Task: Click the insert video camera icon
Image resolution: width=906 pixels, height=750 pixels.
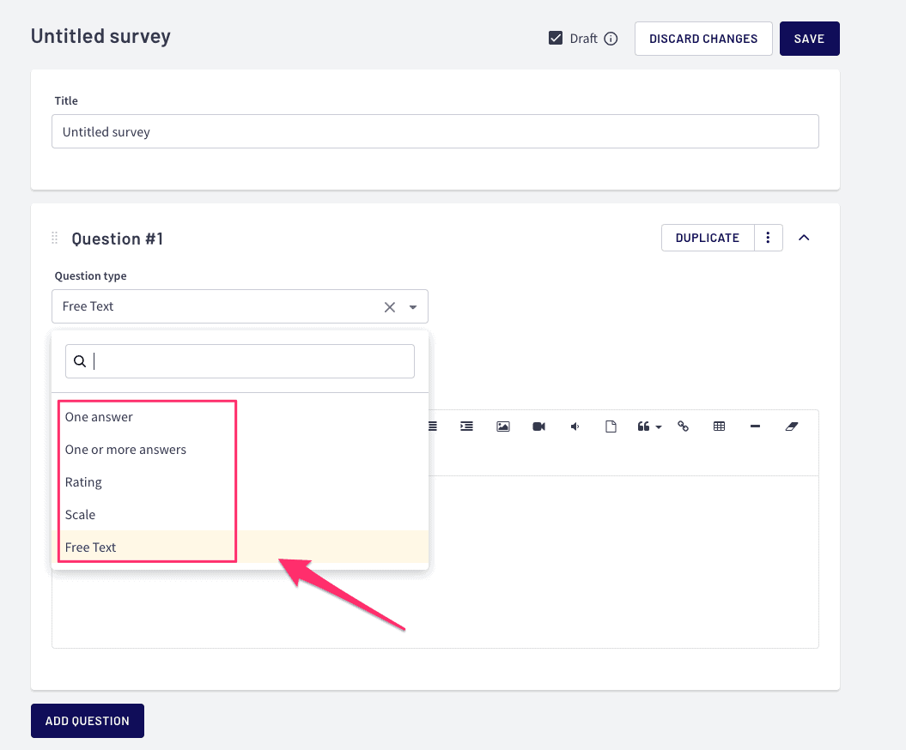Action: point(539,426)
